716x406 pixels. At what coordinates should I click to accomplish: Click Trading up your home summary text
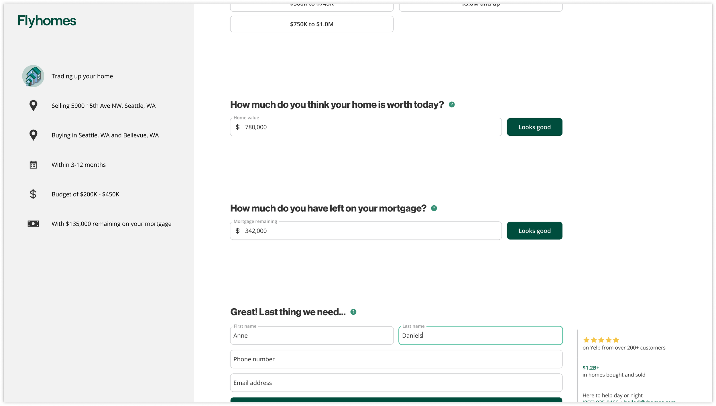coord(82,76)
